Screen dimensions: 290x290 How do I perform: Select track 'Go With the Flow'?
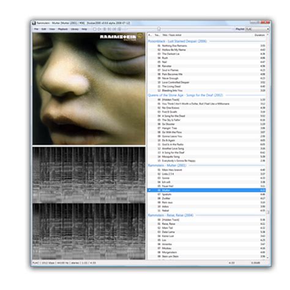(206, 132)
